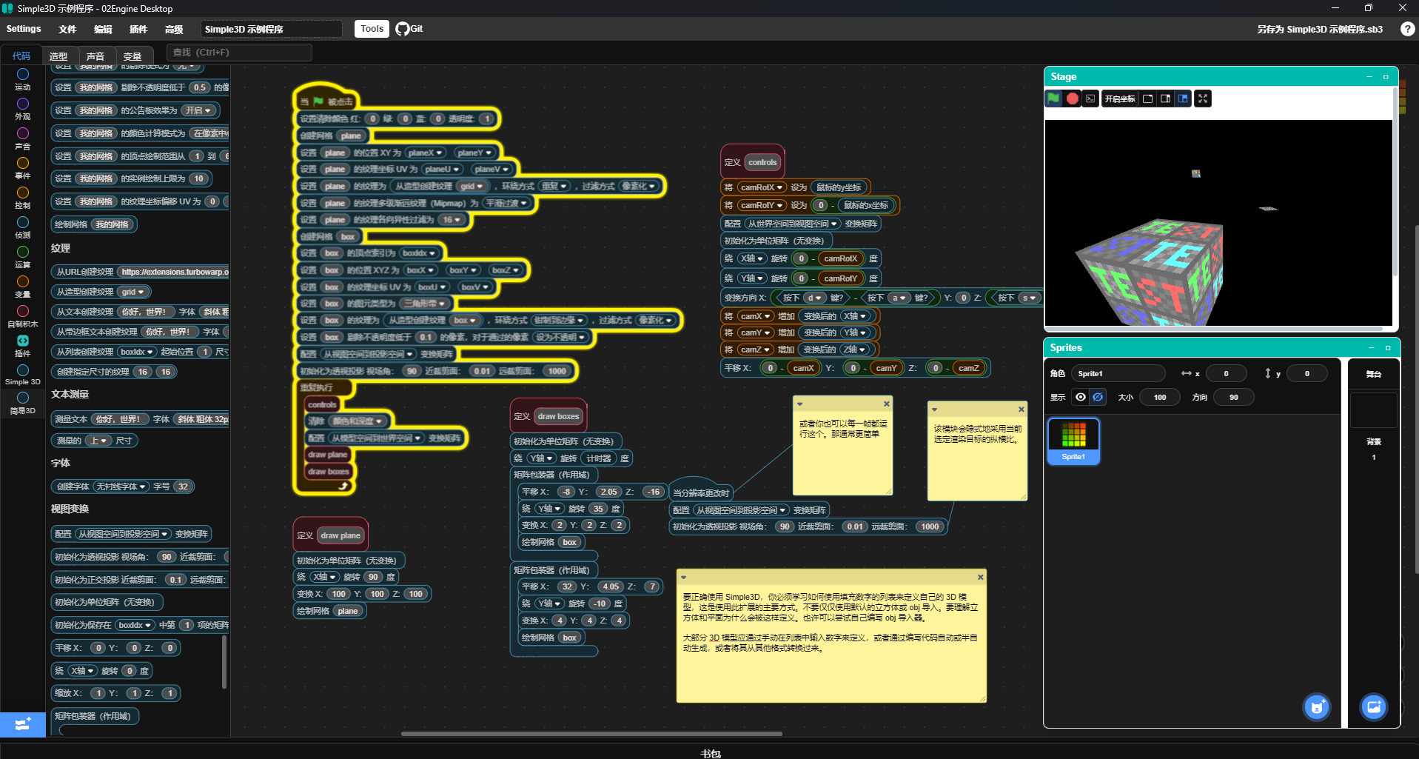
Task: Click the add backdrop image button
Action: [1373, 707]
